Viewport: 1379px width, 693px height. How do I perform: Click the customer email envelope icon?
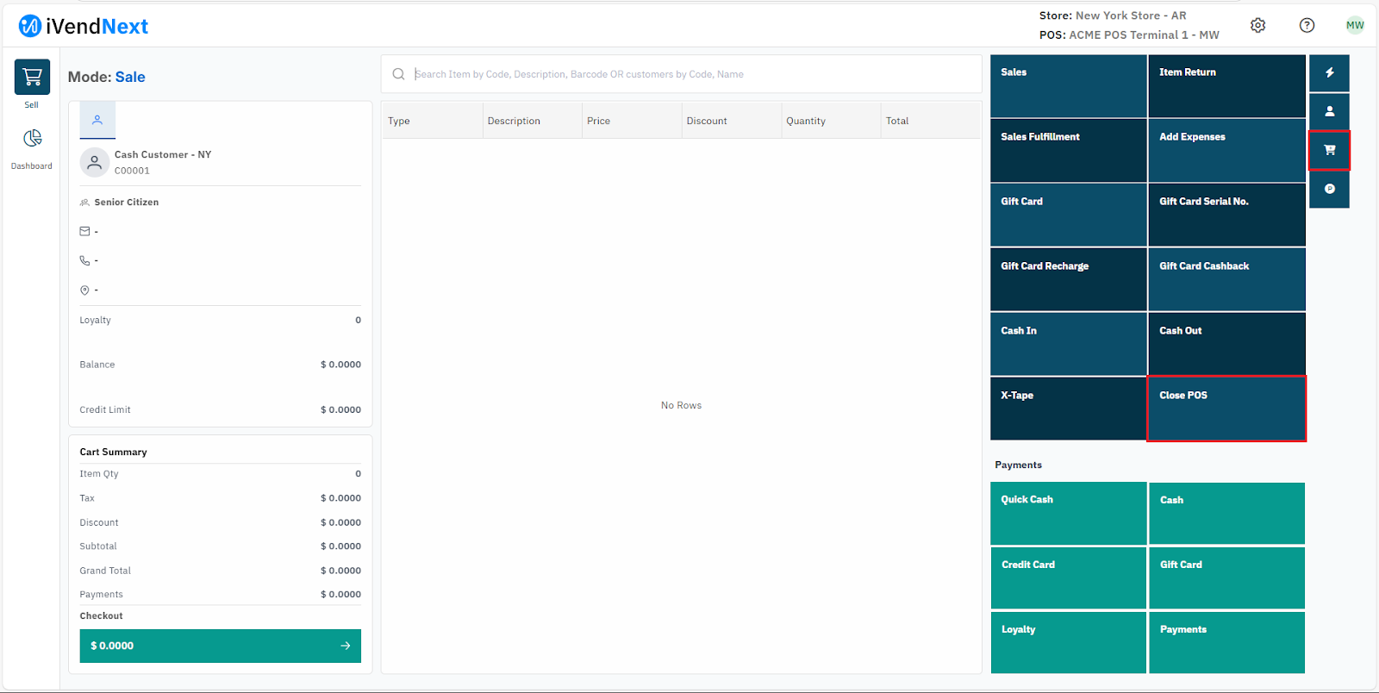click(84, 231)
